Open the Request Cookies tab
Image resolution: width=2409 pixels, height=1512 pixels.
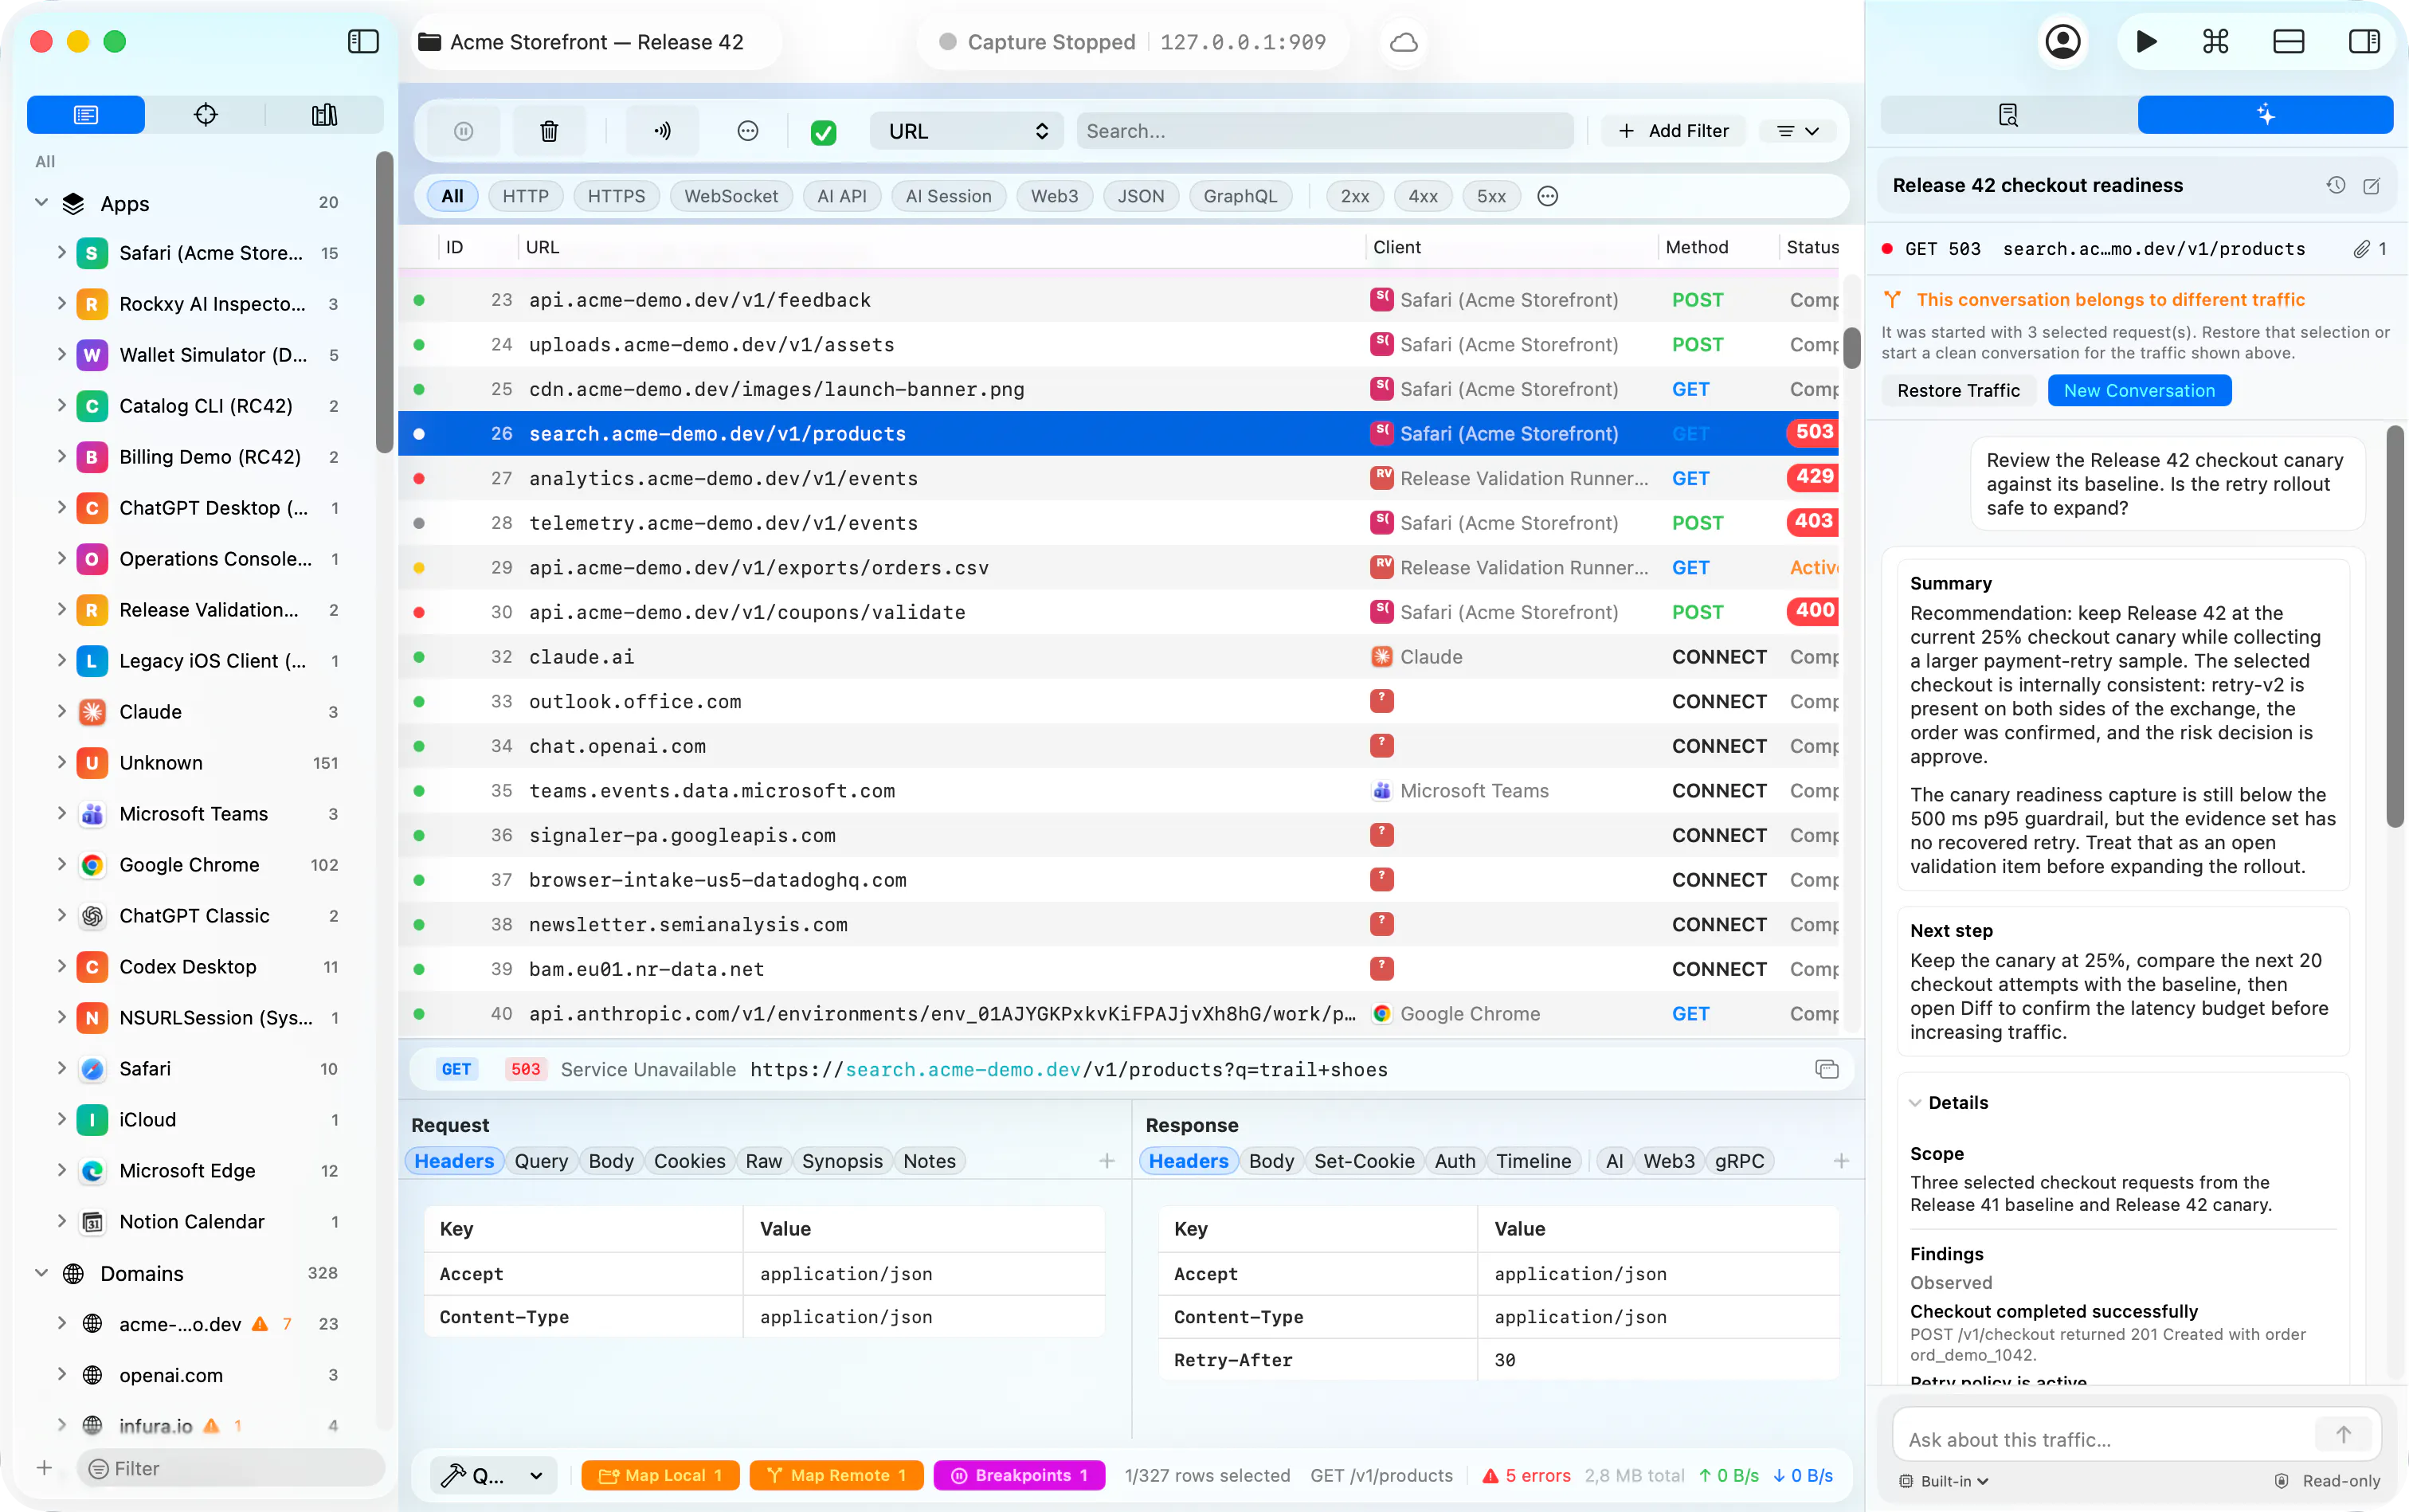689,1161
